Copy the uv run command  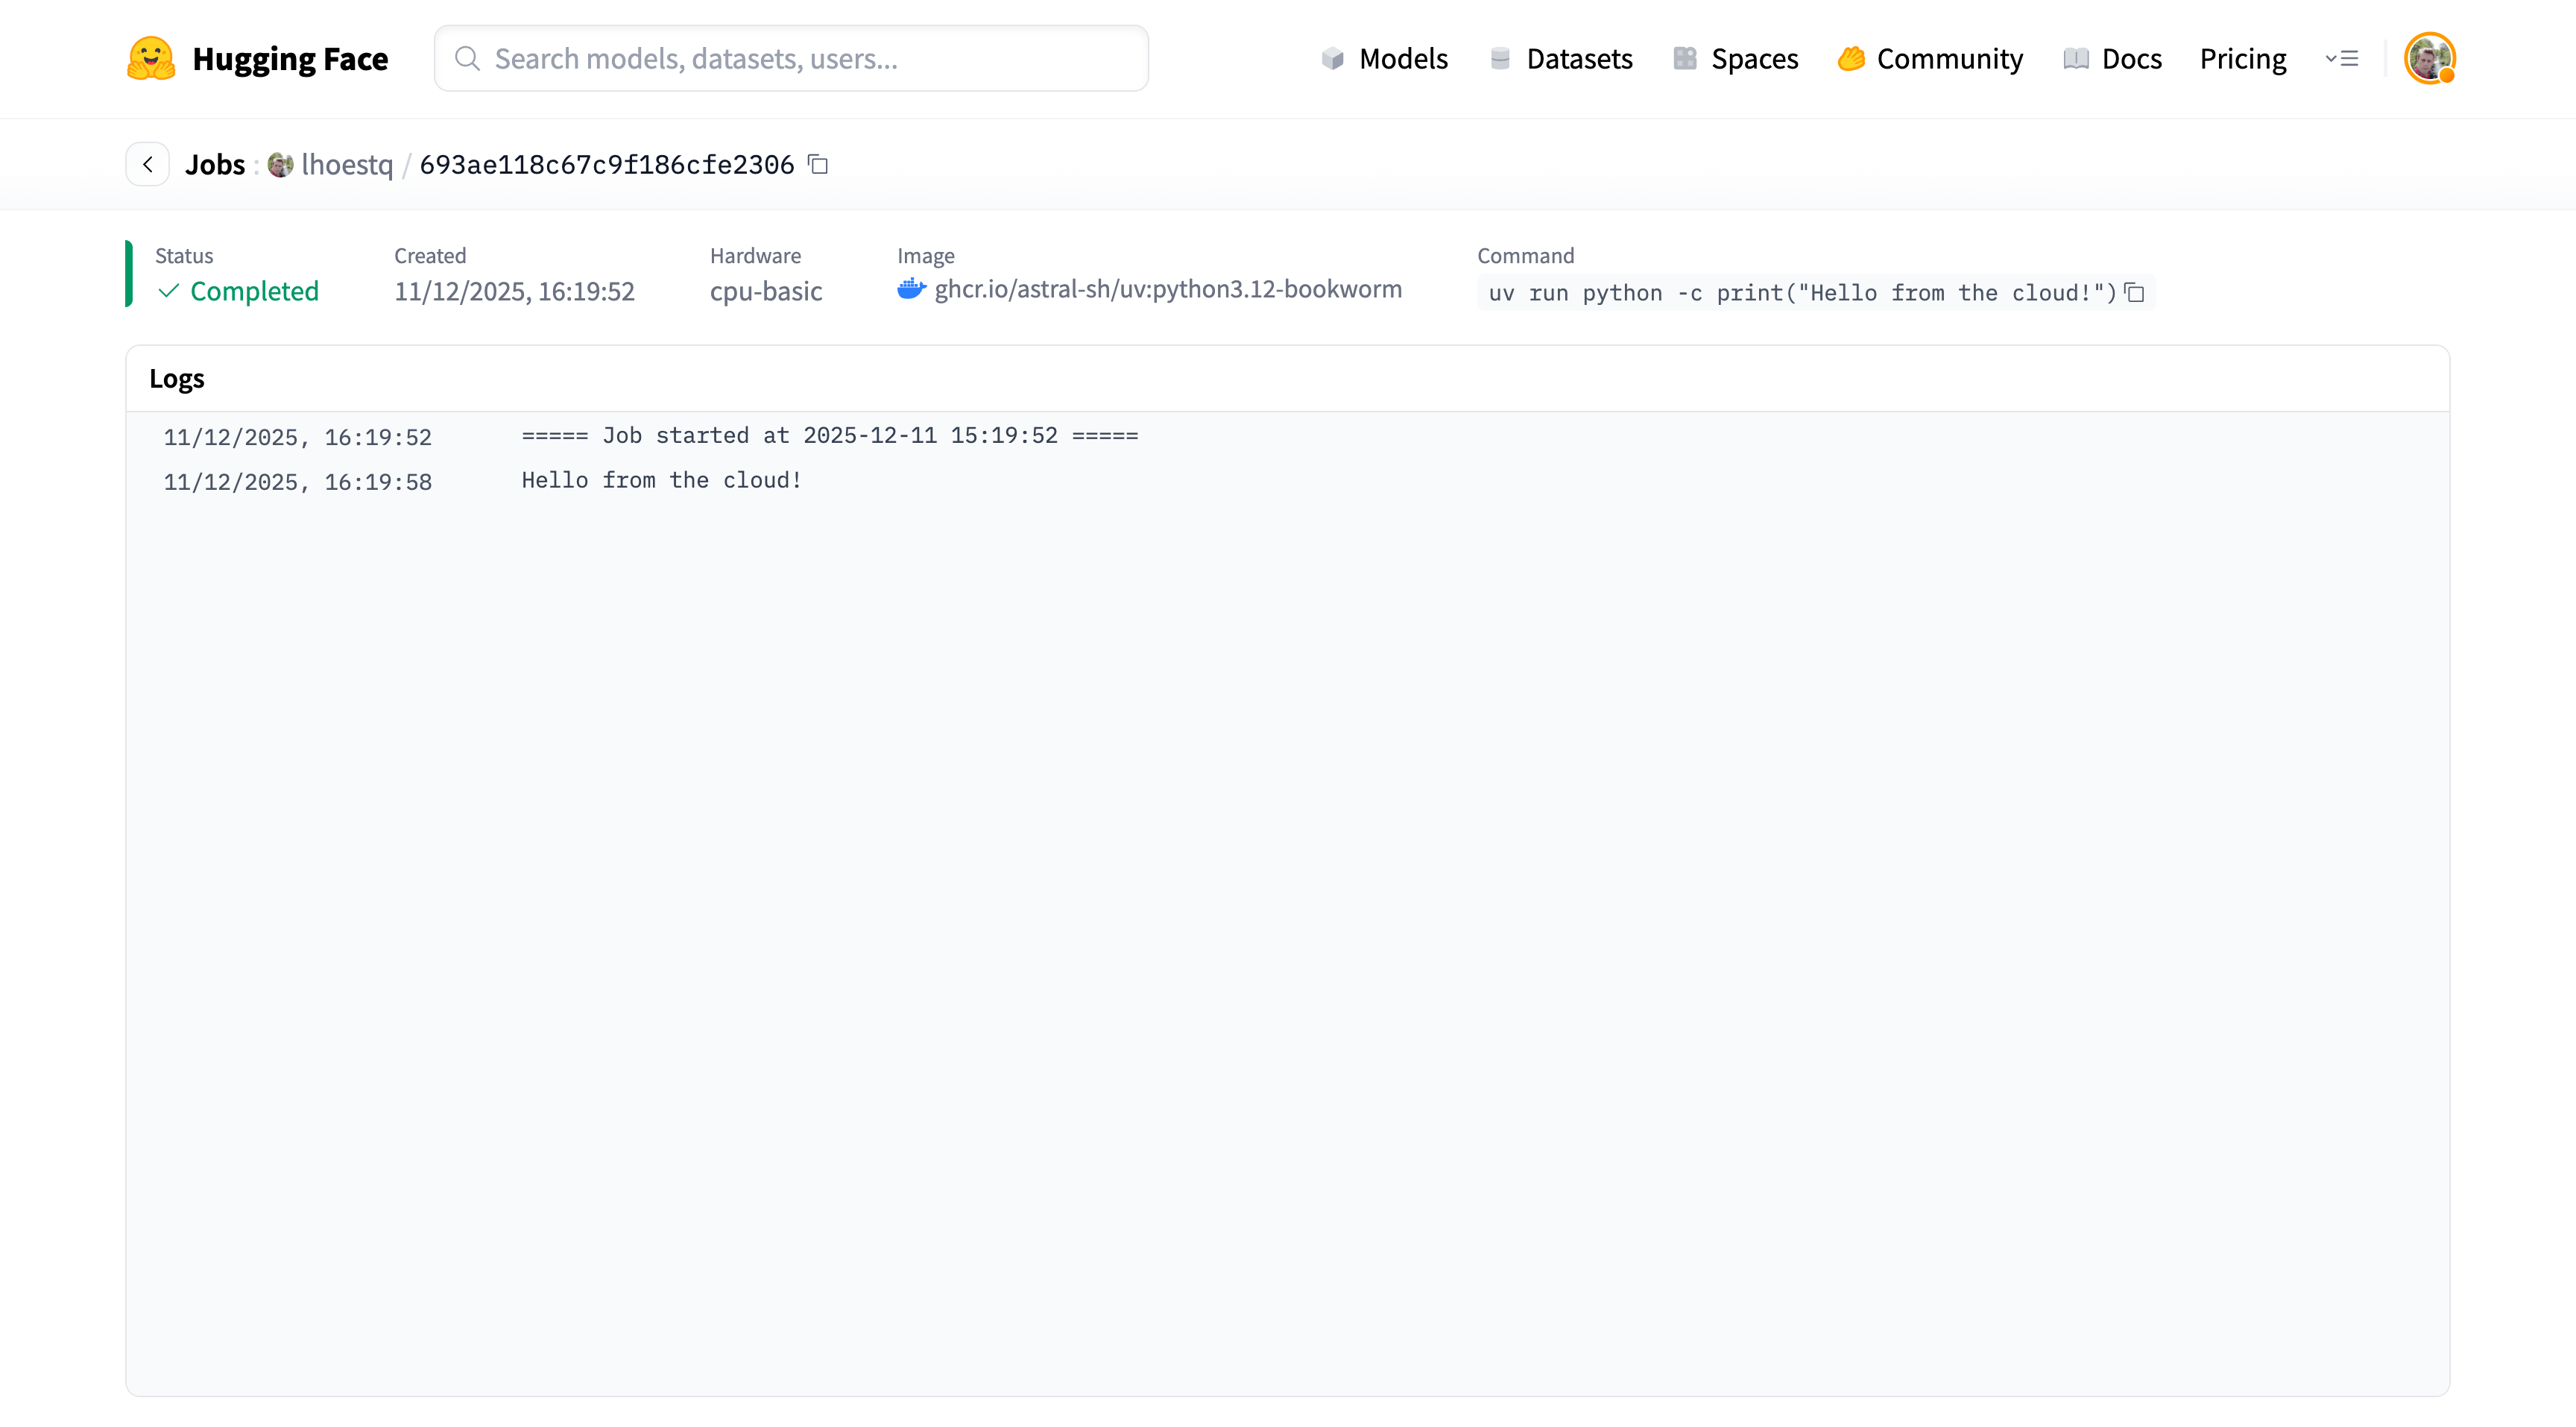click(x=2134, y=293)
